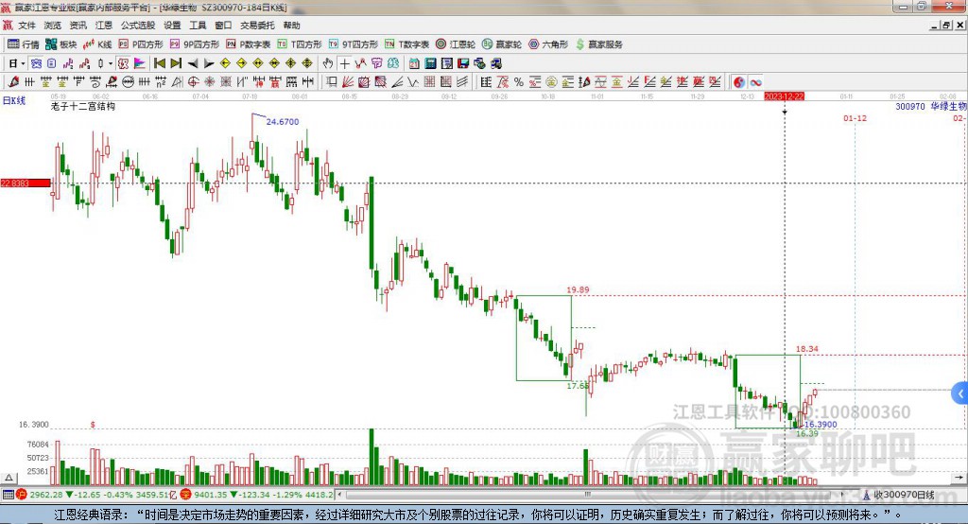Viewport: 968px width, 524px height.
Task: Click the 沪 index badge in status bar
Action: coord(22,495)
